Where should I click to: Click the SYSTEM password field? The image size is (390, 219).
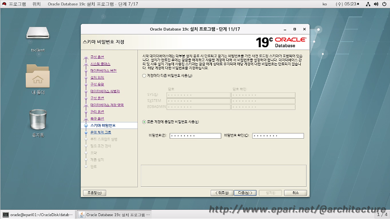pos(198,101)
